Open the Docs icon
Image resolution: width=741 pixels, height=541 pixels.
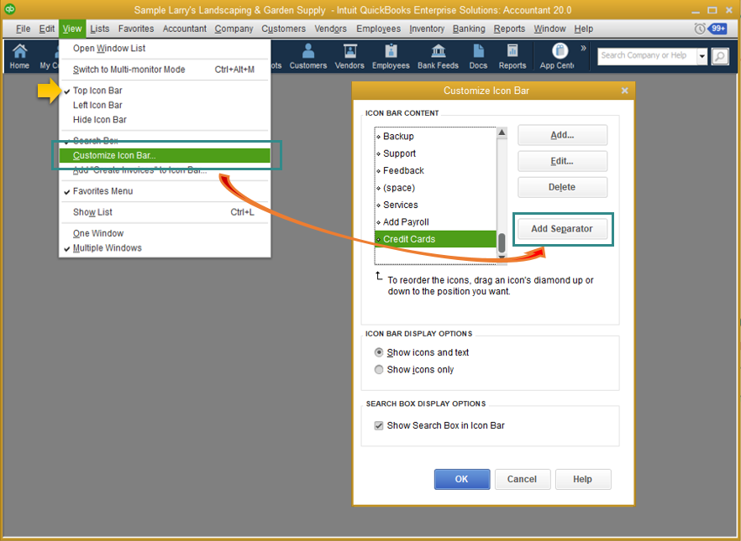[478, 56]
